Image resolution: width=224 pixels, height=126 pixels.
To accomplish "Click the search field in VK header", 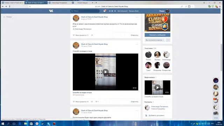I will point(85,11).
